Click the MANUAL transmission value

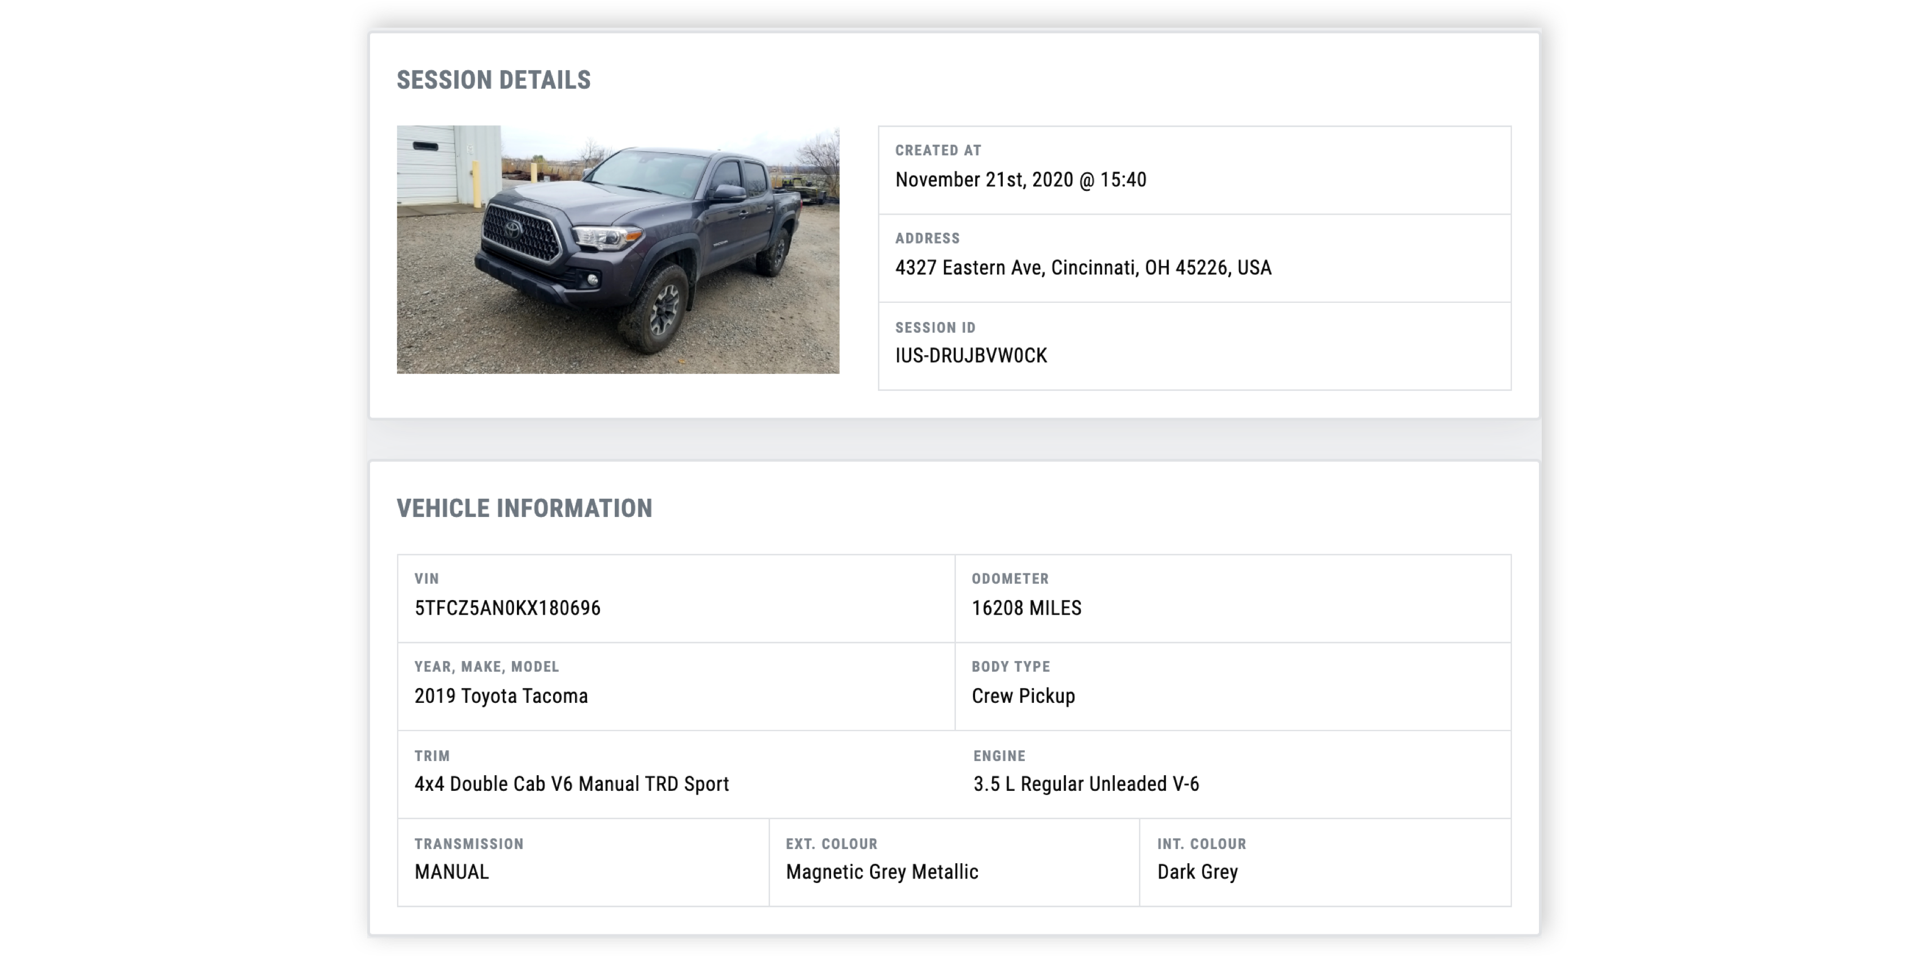pyautogui.click(x=451, y=872)
